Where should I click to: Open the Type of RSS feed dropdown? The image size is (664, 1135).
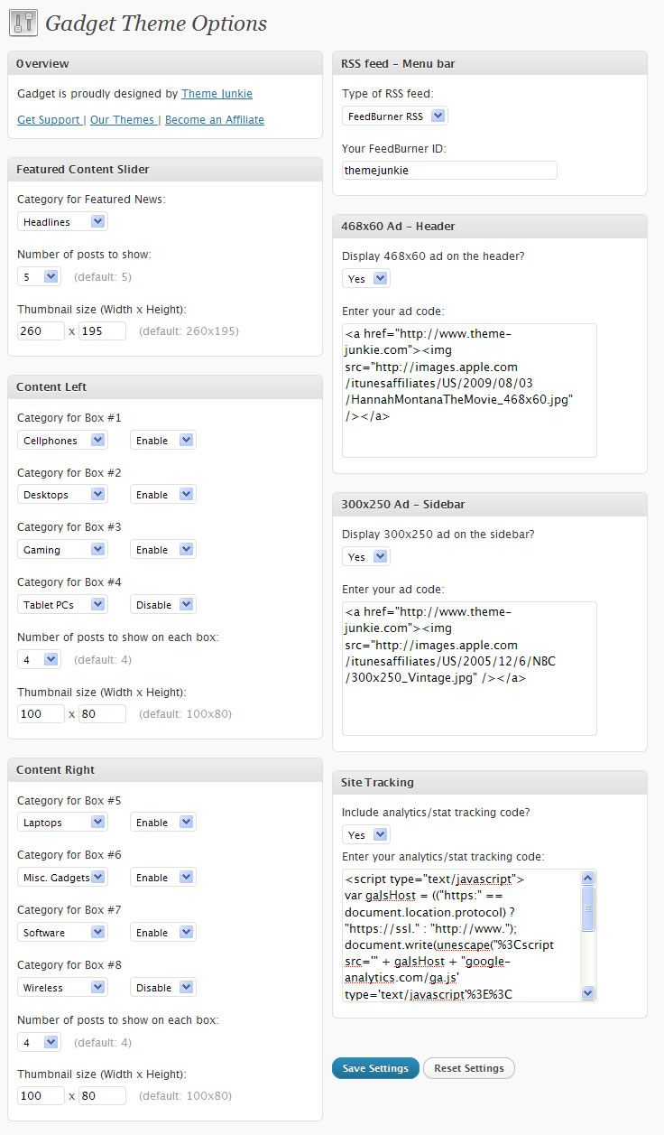[395, 116]
